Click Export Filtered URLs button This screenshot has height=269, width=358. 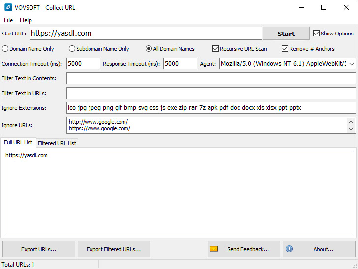pyautogui.click(x=114, y=249)
